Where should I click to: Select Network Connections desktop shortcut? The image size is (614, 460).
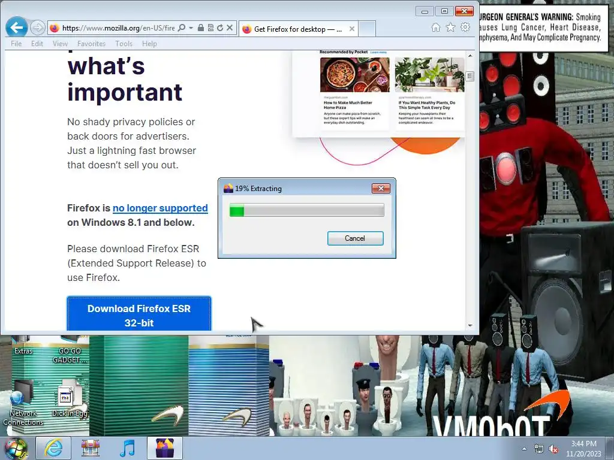point(23,403)
